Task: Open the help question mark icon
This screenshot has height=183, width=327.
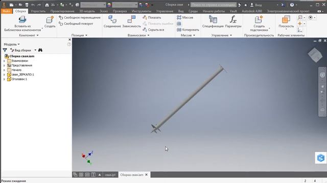Action: click(292, 5)
